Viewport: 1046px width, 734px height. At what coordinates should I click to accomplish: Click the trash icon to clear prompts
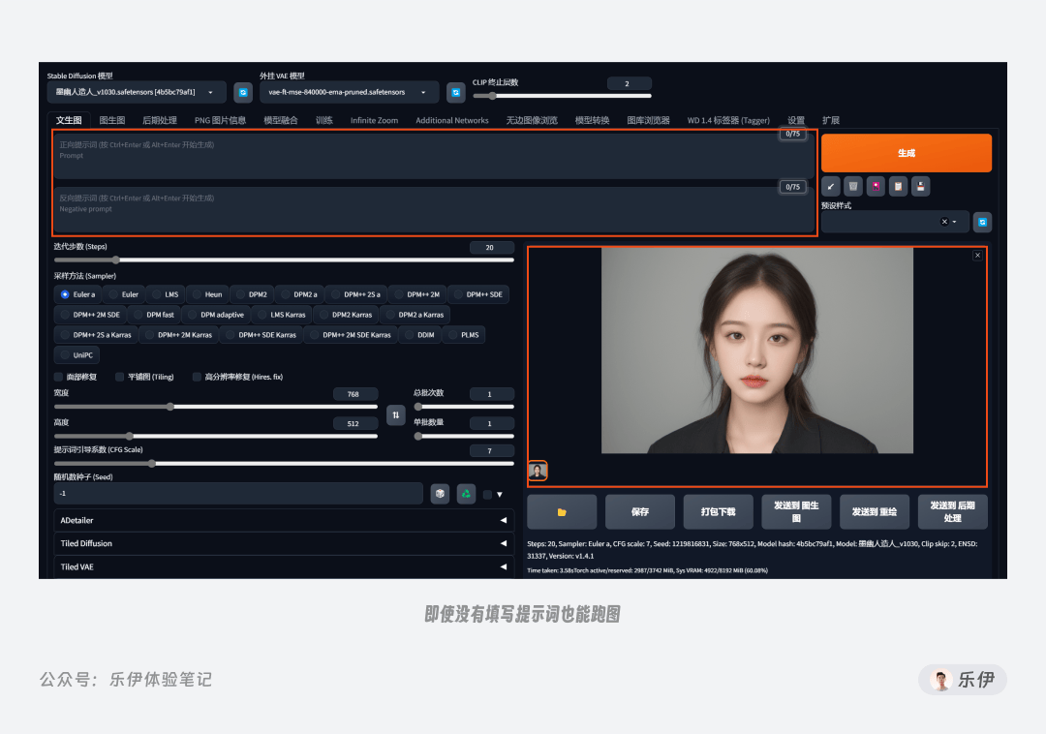point(853,186)
